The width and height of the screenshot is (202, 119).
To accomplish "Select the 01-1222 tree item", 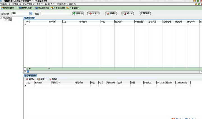I will 9,20.
